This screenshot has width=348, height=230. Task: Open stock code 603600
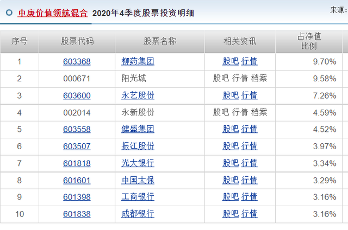pos(77,95)
